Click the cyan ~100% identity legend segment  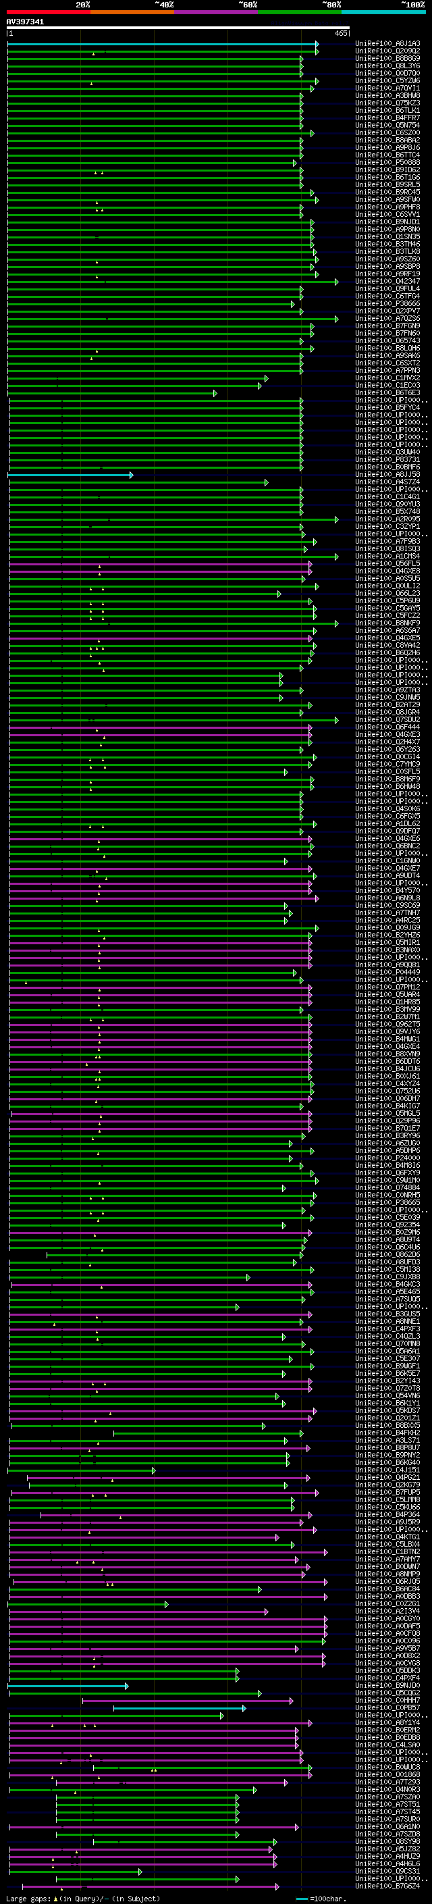click(x=383, y=12)
